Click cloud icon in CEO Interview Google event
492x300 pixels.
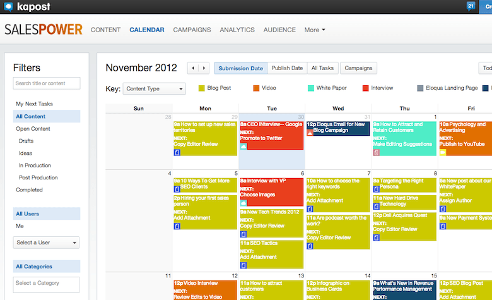pos(243,147)
